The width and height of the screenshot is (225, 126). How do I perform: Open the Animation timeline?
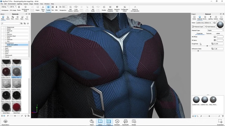(117, 122)
